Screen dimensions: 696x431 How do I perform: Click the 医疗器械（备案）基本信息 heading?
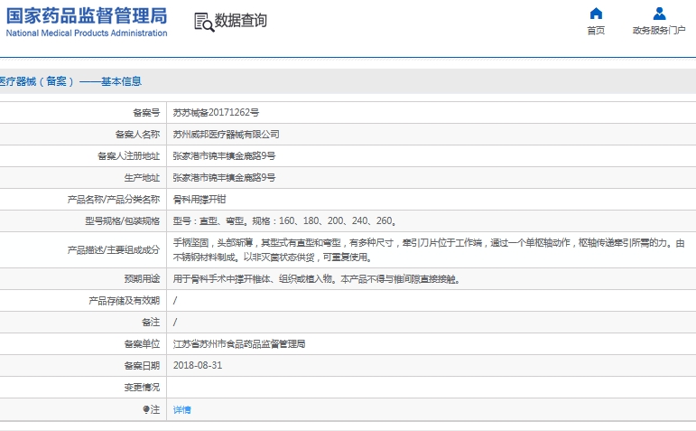pyautogui.click(x=70, y=81)
